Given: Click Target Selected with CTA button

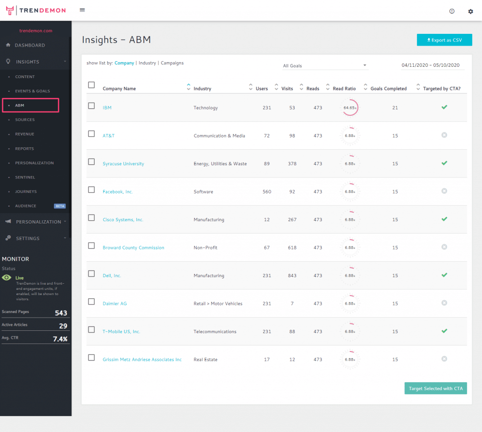Looking at the screenshot, I should coord(435,388).
